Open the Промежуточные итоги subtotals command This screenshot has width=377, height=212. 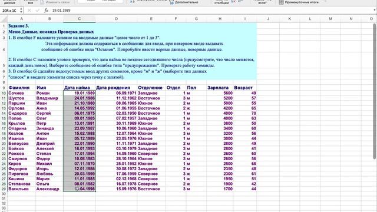coord(299,2)
